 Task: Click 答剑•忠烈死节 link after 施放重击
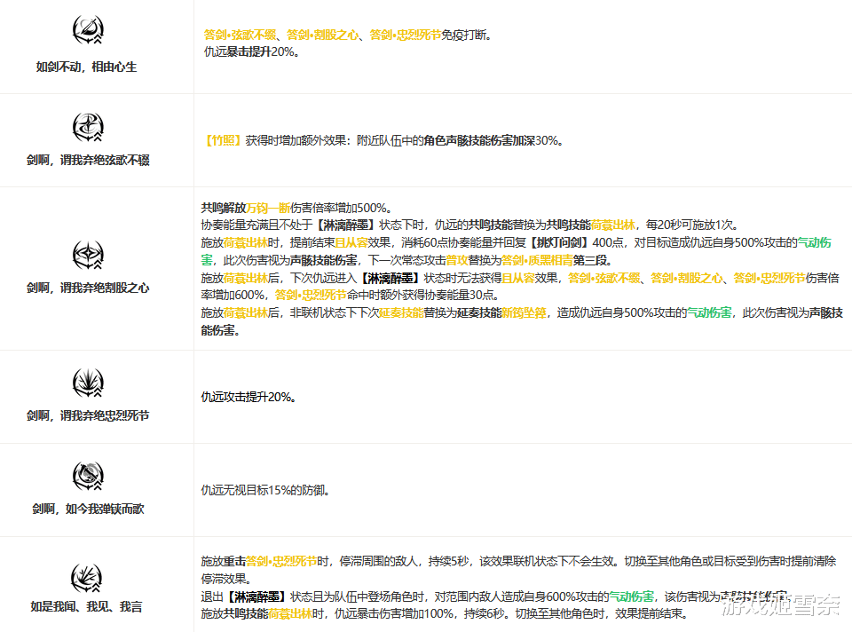click(281, 561)
